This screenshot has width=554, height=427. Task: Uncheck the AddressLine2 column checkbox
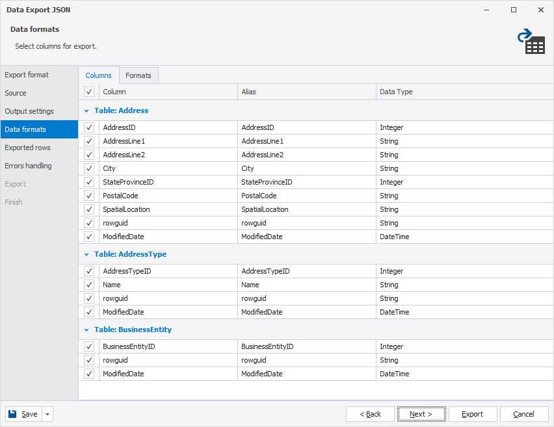[89, 155]
